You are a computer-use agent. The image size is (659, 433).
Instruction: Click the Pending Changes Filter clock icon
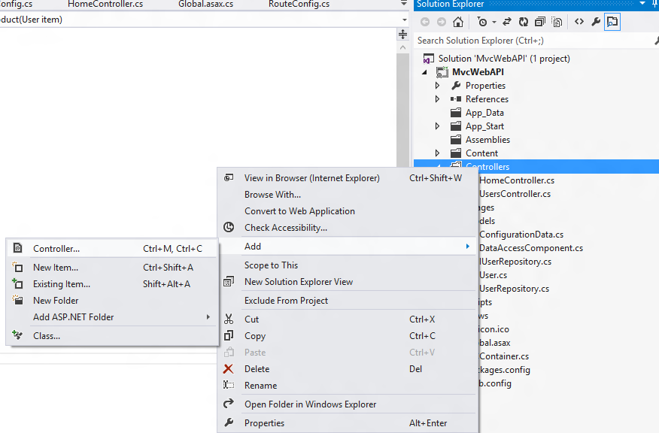[482, 22]
